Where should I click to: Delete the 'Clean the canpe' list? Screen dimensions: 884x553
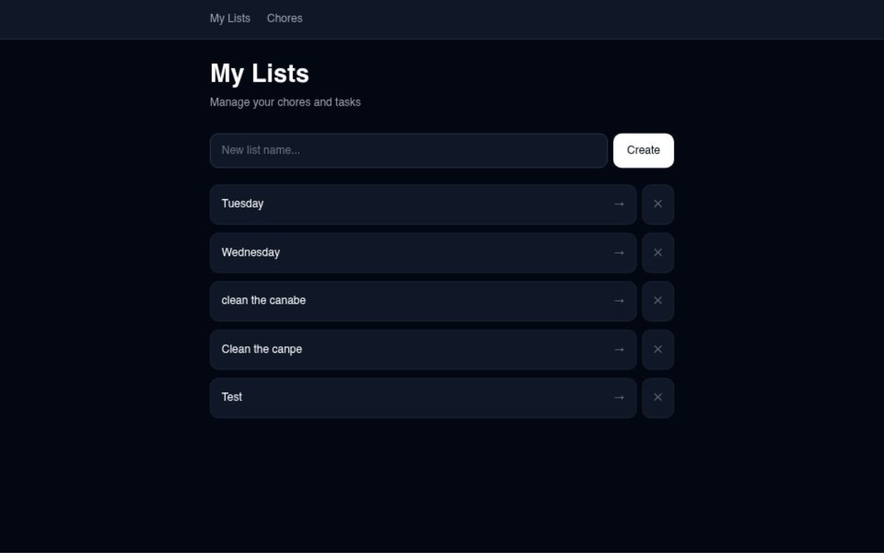point(658,349)
